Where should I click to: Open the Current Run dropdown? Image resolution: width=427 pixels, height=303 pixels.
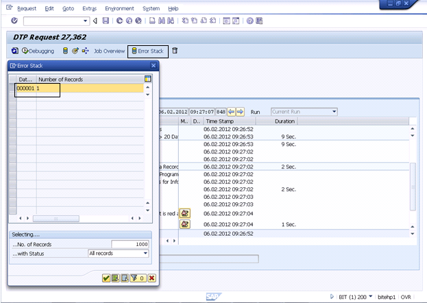coord(334,112)
